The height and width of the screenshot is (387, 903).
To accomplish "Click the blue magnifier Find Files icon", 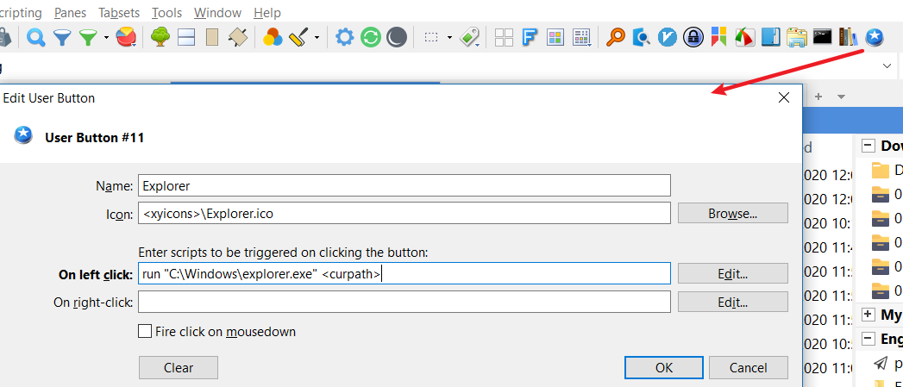I will 35,37.
